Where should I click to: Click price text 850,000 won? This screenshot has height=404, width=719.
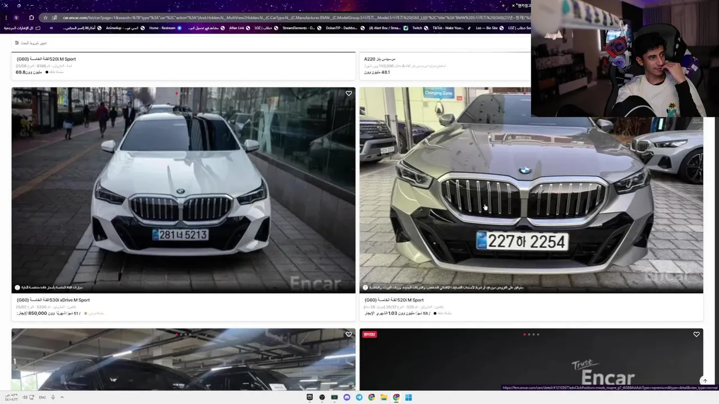pos(48,314)
